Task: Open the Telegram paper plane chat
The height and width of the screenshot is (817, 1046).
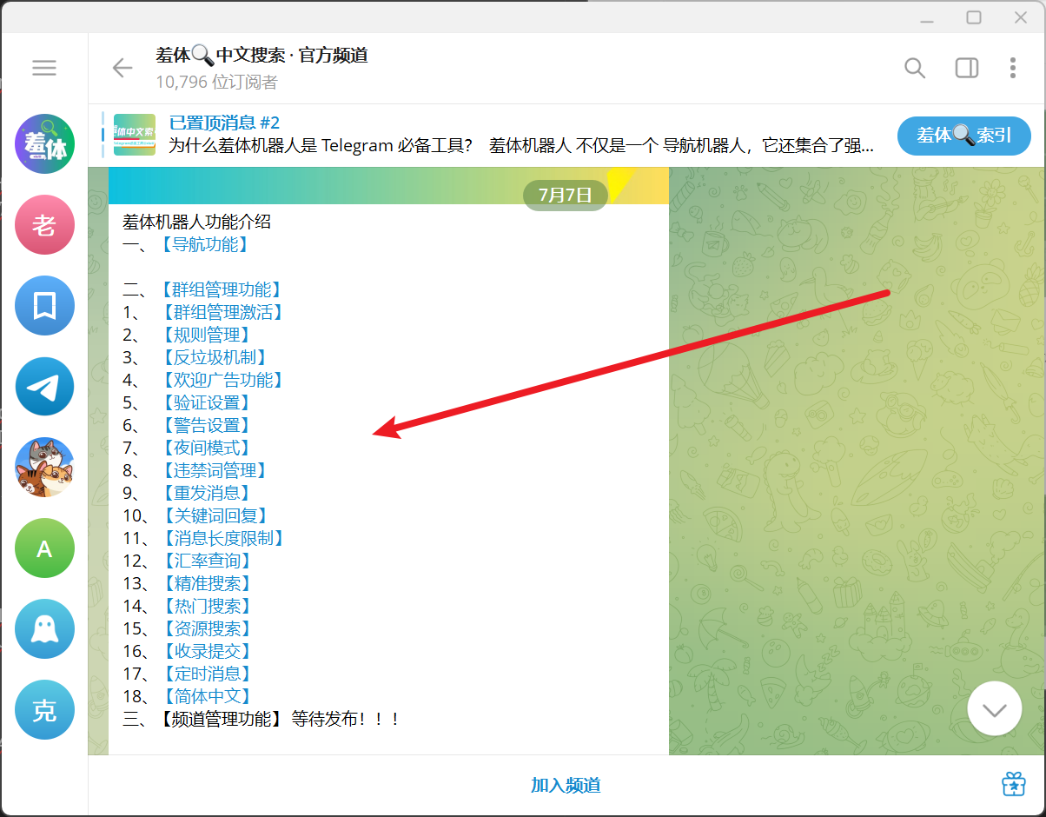Action: tap(44, 387)
